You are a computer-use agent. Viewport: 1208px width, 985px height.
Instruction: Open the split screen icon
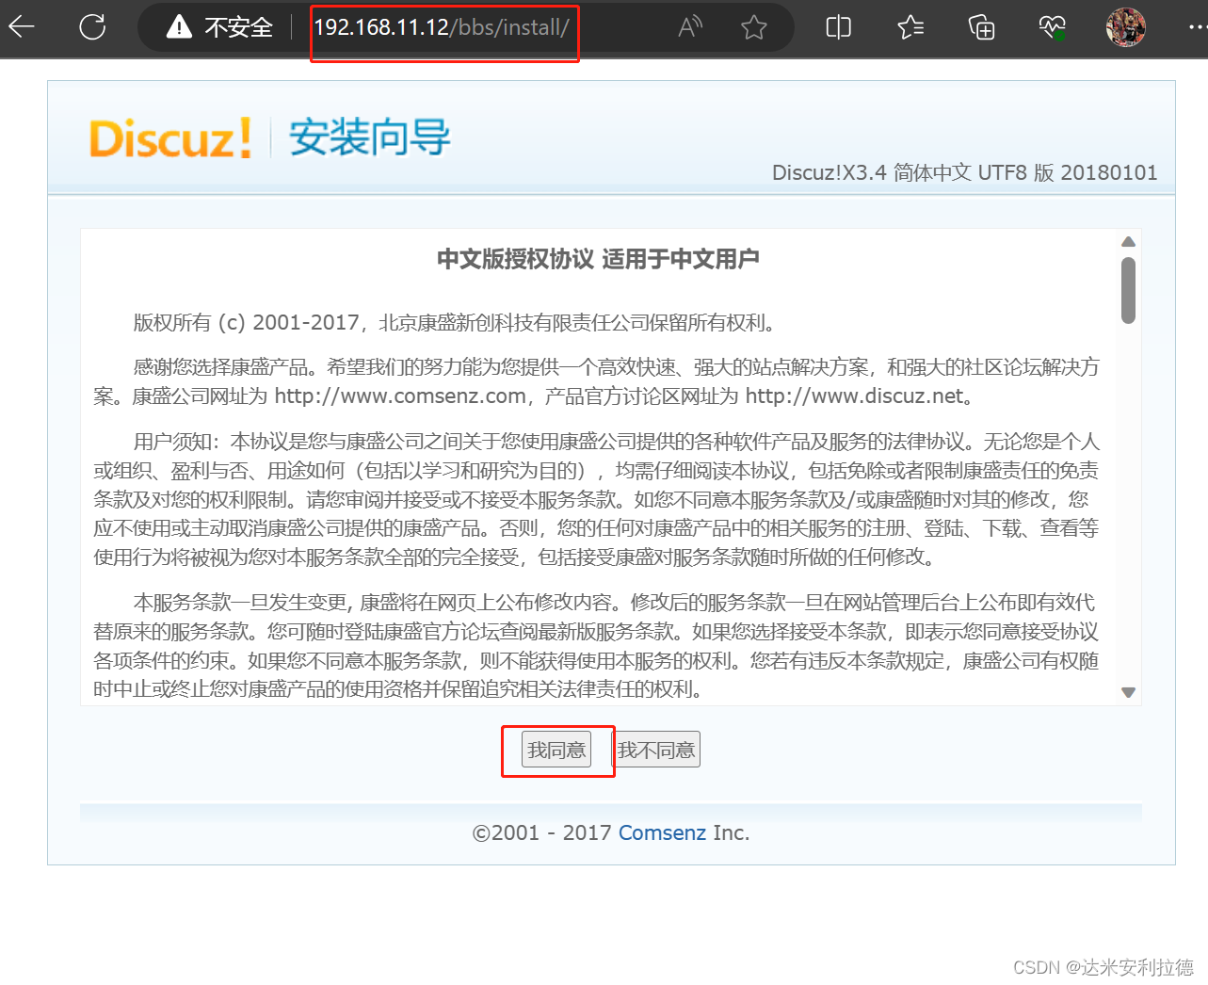click(x=838, y=27)
